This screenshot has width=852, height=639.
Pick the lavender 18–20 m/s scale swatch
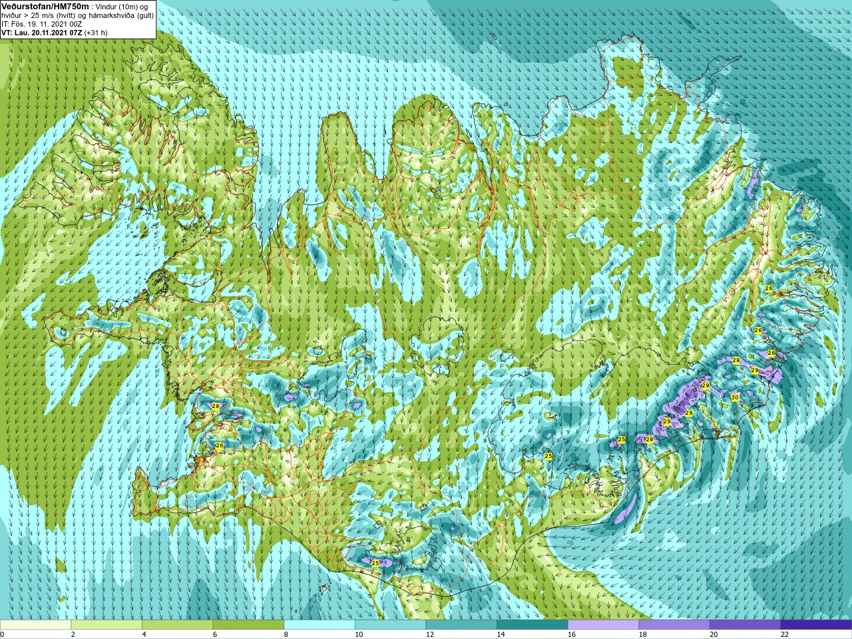tap(674, 624)
